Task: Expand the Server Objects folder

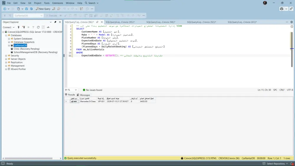Action: tap(6, 59)
